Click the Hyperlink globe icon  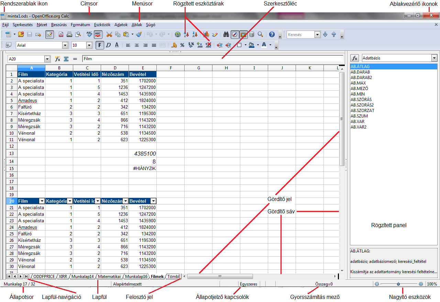178,34
